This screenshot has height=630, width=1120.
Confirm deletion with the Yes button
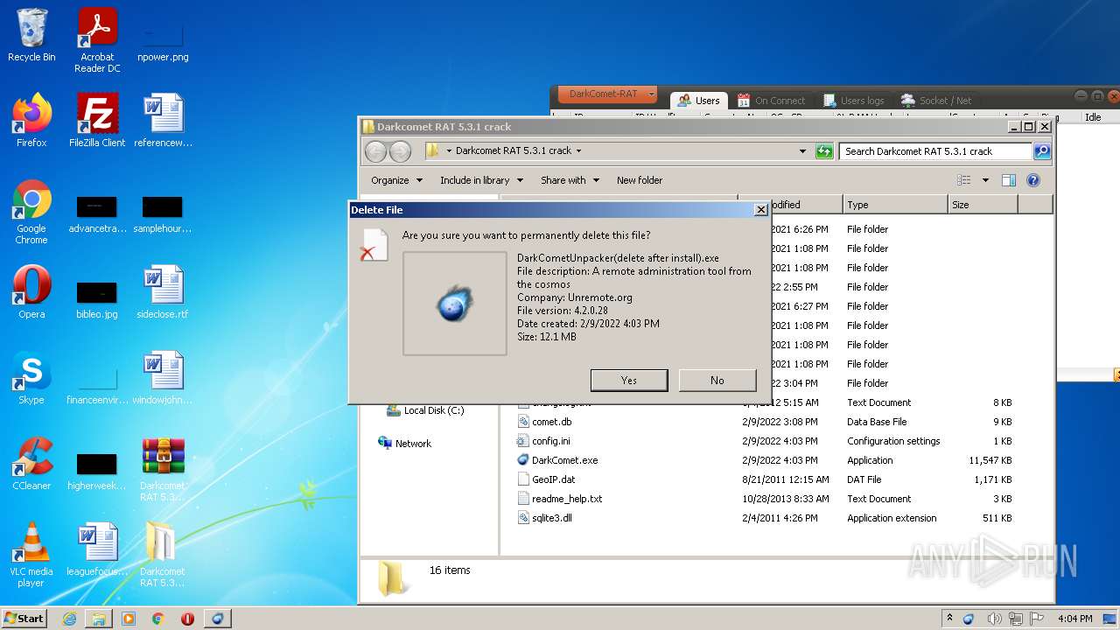coord(629,380)
